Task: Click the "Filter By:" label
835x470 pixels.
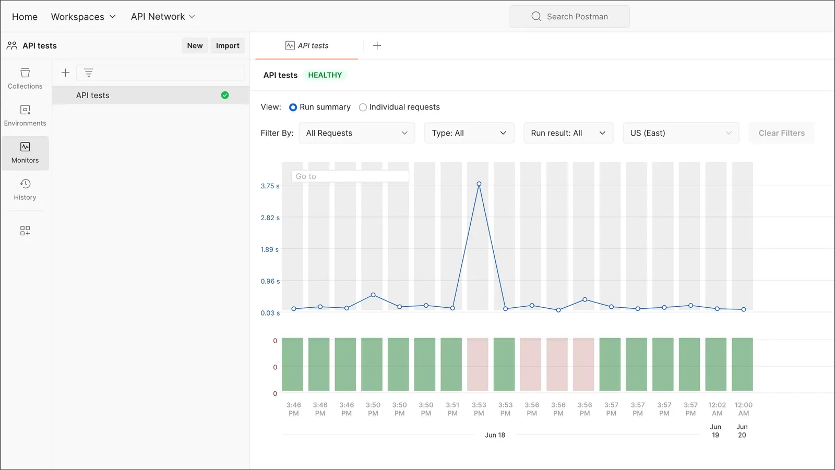Action: pyautogui.click(x=277, y=133)
